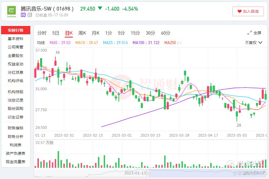The image size is (269, 179).
Task: Click the 26 low price marker
Action: [x=239, y=125]
